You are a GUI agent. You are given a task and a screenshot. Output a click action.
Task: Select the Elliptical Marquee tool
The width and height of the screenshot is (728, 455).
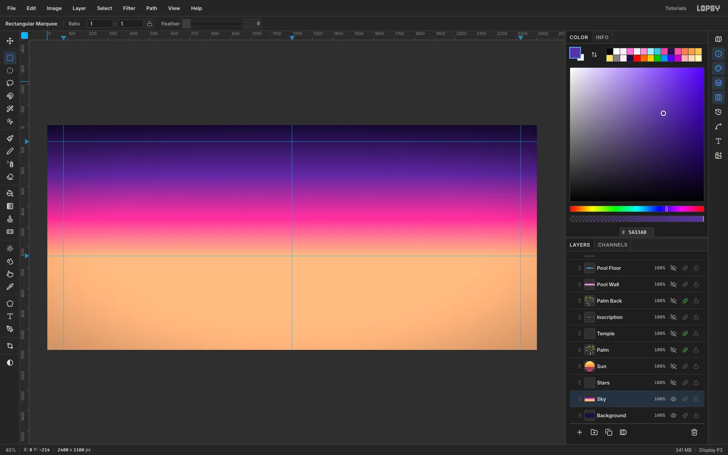10,71
